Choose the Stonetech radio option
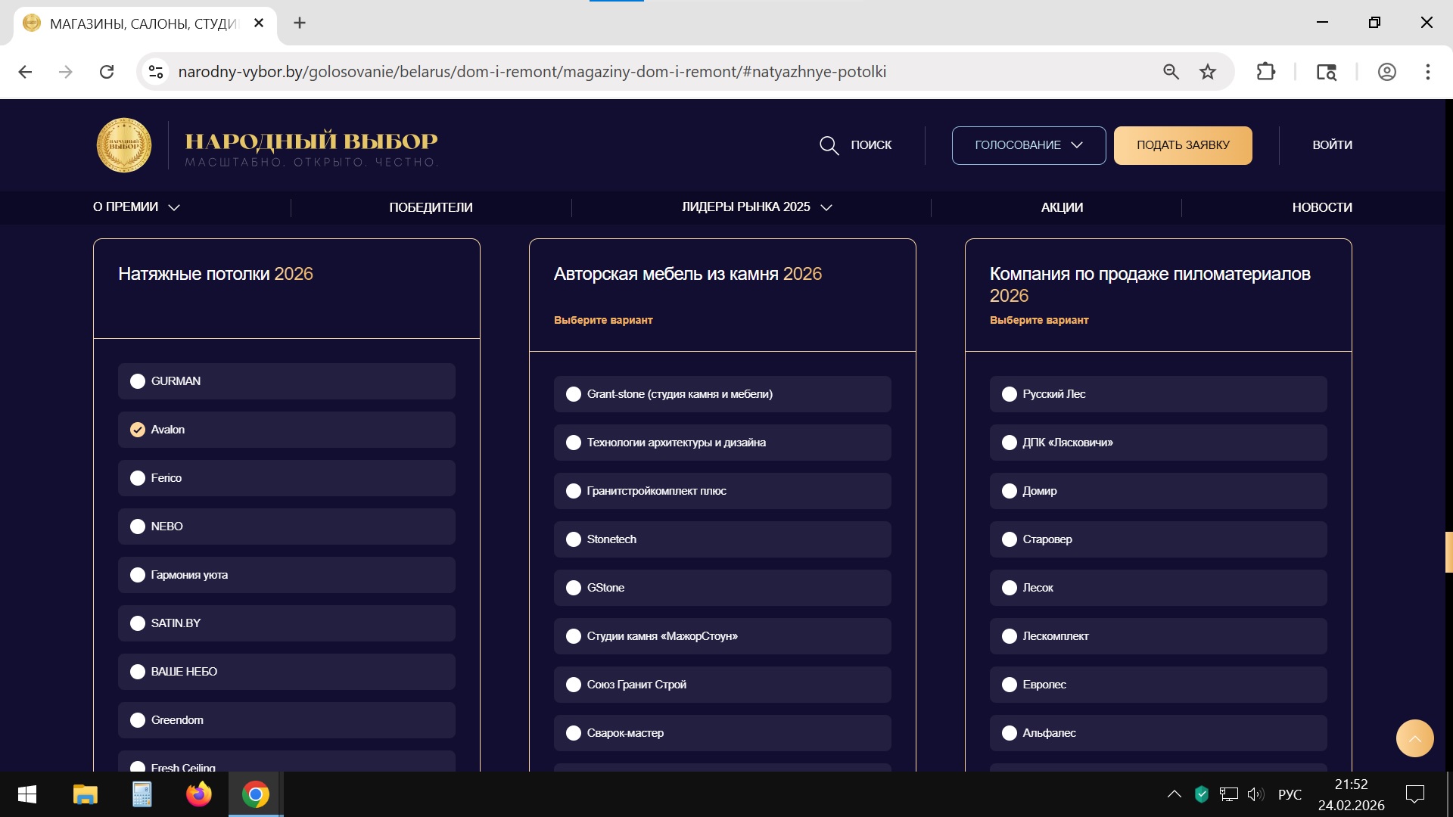The image size is (1453, 817). 574,539
